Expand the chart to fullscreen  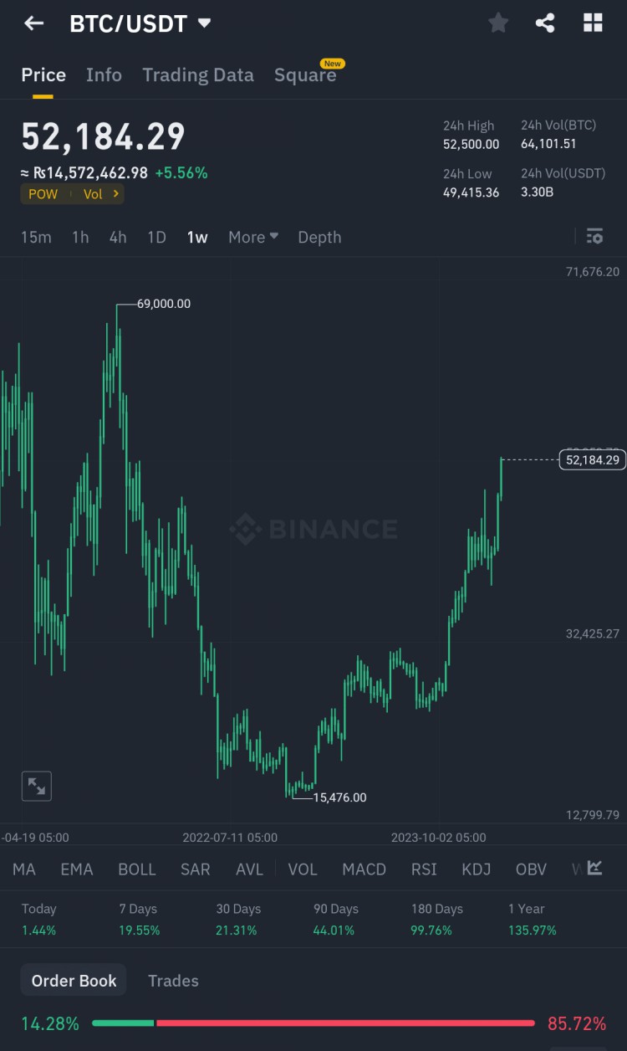[37, 786]
